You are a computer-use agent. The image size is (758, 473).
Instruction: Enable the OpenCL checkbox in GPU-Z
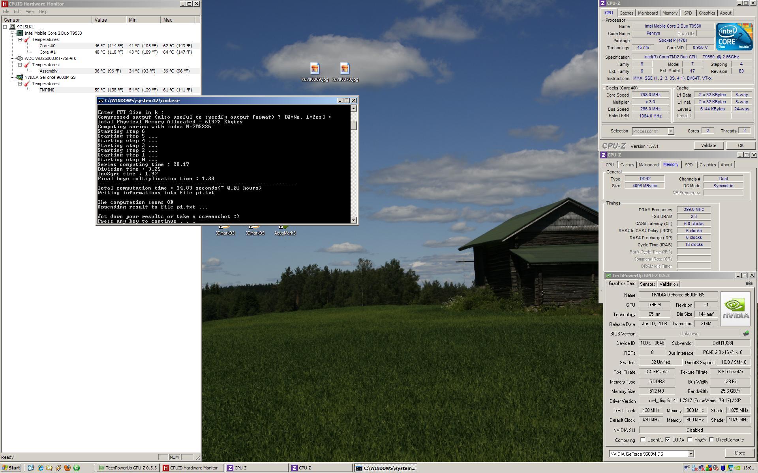coord(643,440)
